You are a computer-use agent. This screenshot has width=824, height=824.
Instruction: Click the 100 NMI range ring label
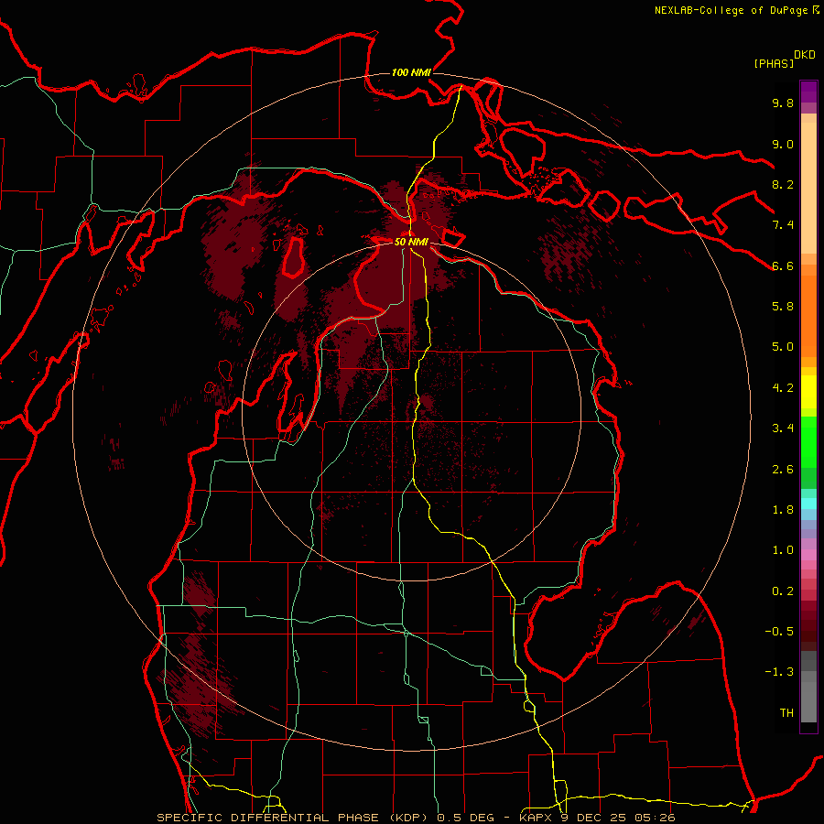click(411, 72)
